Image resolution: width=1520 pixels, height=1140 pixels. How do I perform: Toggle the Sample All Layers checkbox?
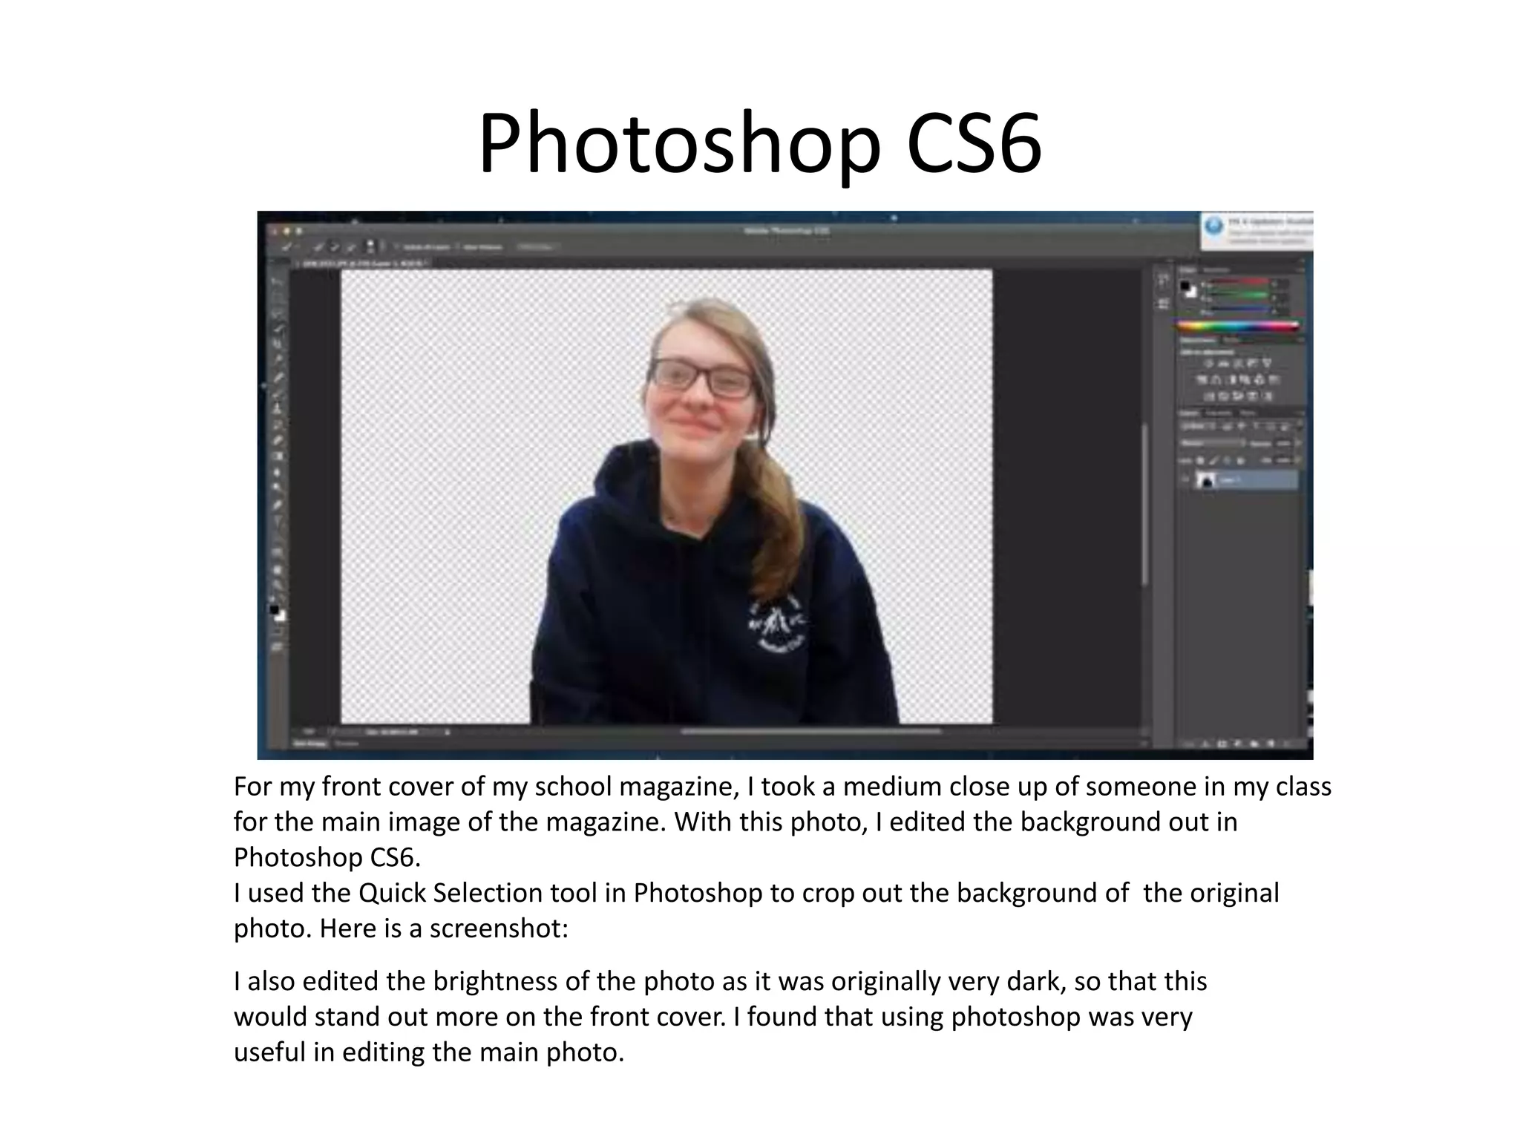[396, 246]
